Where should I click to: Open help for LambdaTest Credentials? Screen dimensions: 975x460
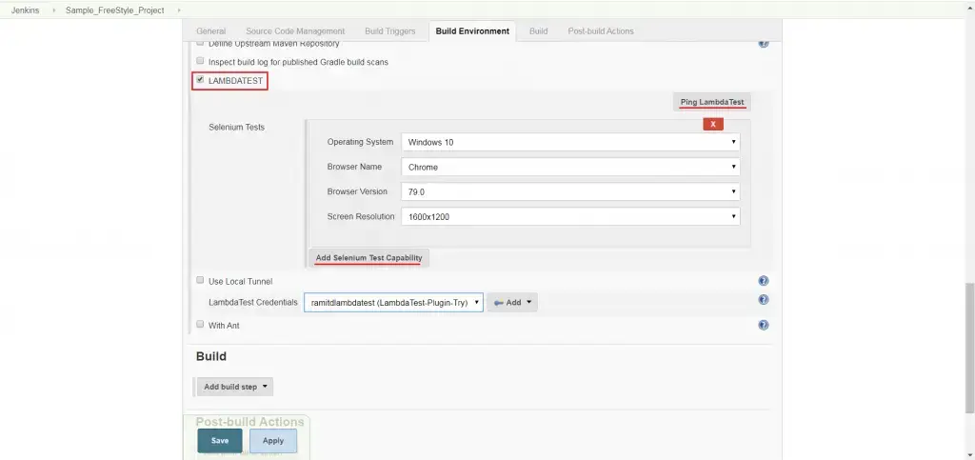tap(764, 300)
